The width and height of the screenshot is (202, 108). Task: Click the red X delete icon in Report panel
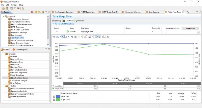pyautogui.click(x=32, y=12)
